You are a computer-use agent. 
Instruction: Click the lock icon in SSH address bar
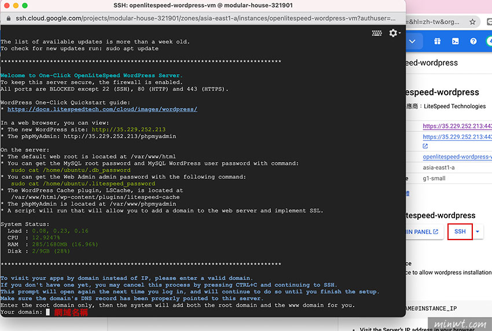9,19
